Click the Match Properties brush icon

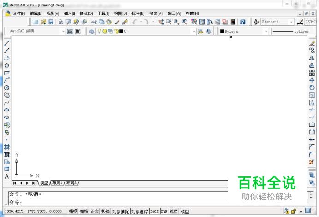[x=117, y=22]
